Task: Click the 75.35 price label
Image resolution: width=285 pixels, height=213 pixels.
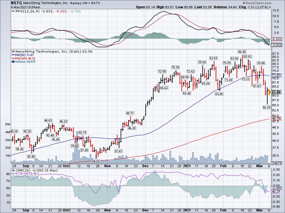Action: (x=176, y=67)
